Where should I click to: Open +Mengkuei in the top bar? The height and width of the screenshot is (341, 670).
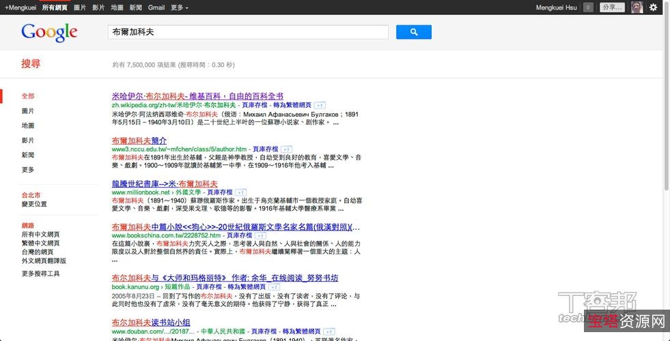click(x=20, y=8)
